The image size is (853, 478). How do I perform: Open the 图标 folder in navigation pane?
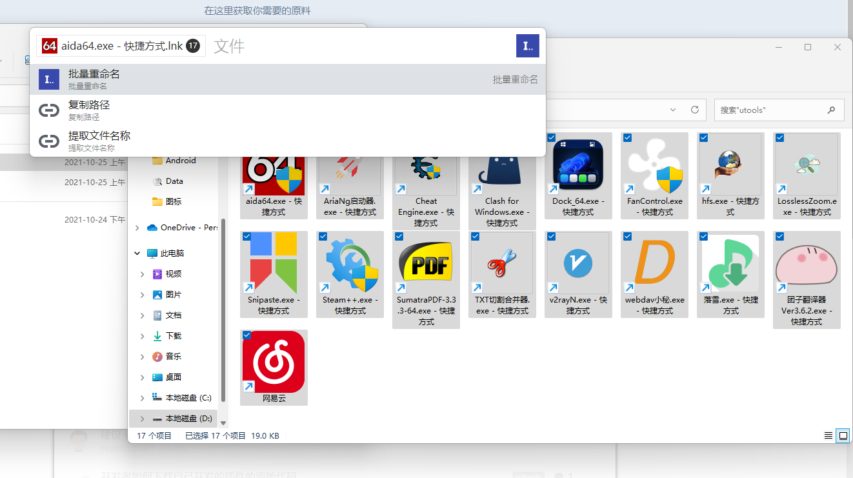[167, 202]
